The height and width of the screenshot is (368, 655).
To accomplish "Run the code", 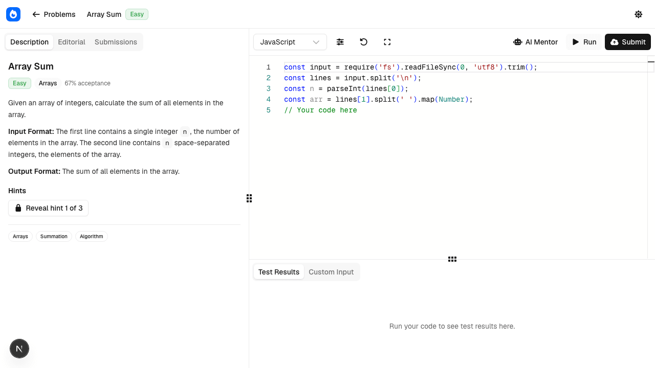I will click(x=584, y=42).
